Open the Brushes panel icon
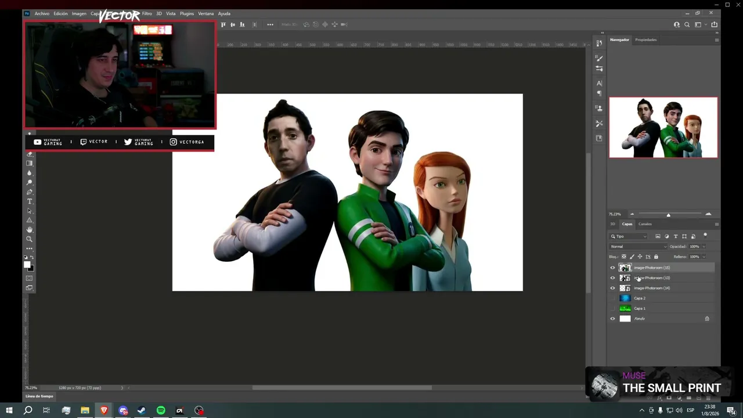Viewport: 743px width, 418px height. (600, 58)
